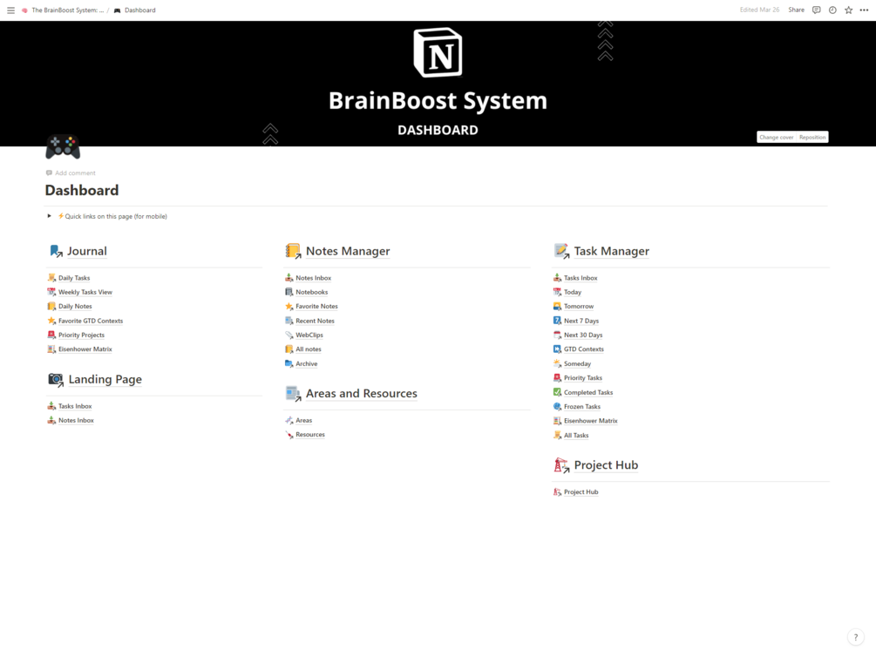876x657 pixels.
Task: Open the Areas link
Action: pyautogui.click(x=304, y=421)
